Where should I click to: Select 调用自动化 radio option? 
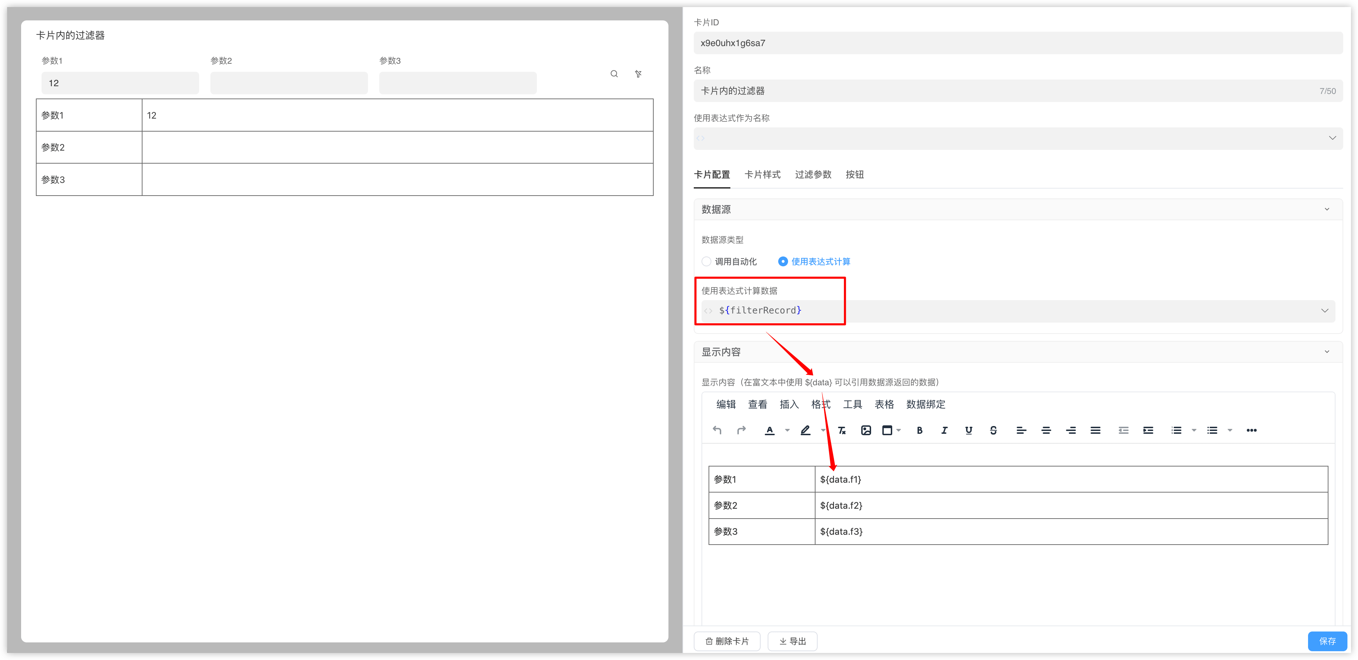(x=706, y=261)
